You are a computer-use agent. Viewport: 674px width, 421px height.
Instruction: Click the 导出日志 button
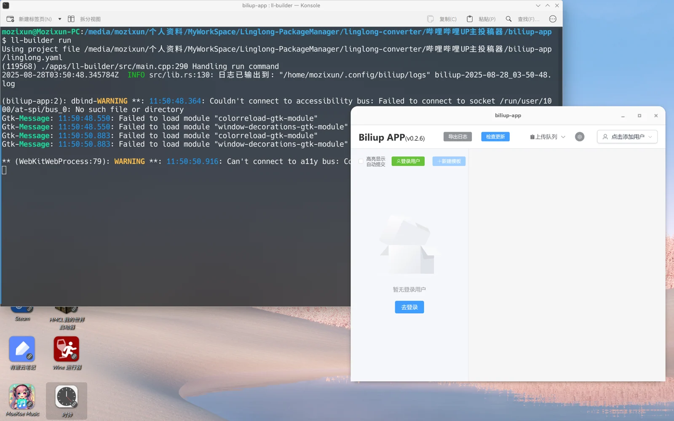[457, 137]
